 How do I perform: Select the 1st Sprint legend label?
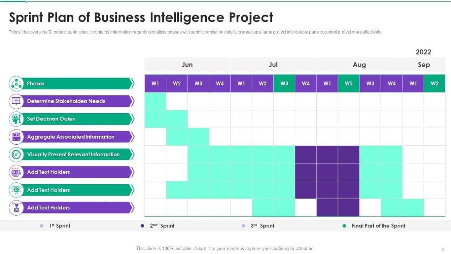(x=59, y=226)
